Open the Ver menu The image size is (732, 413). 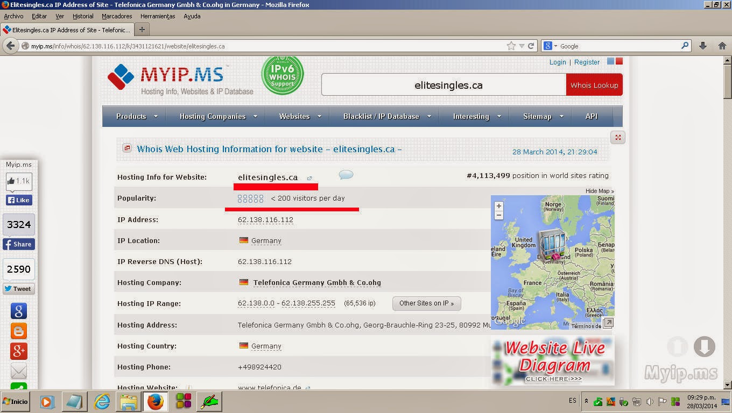tap(60, 16)
